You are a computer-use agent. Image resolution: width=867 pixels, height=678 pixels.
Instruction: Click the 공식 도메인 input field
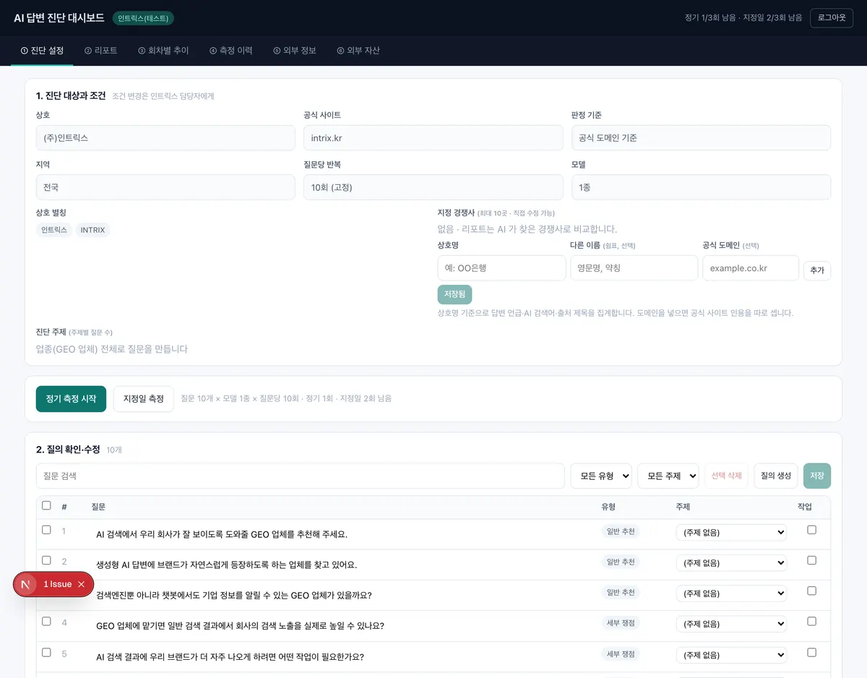coord(751,268)
